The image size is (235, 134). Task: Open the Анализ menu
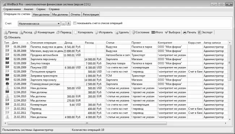pyautogui.click(x=29, y=9)
